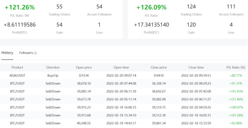Click the +101.58% P/L value

(x=236, y=115)
